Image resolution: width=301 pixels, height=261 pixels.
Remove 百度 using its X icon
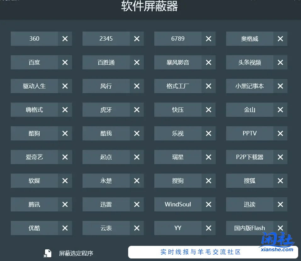tap(65, 62)
